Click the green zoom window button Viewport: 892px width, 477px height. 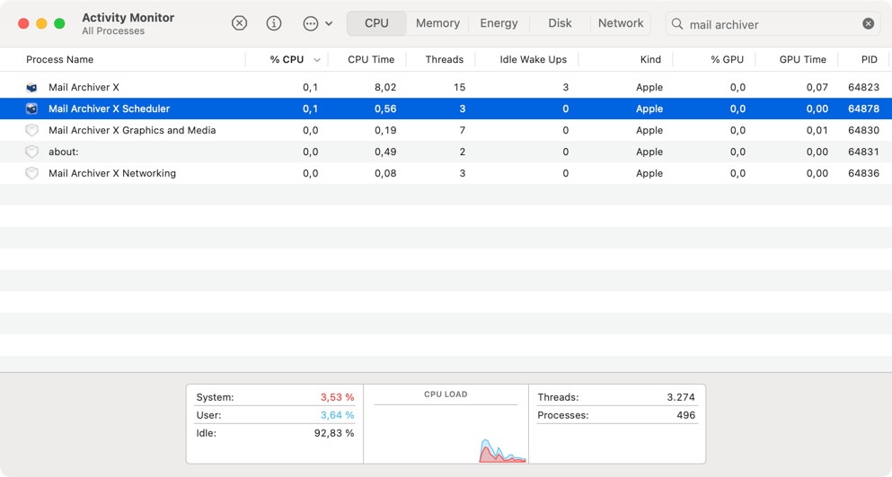[x=59, y=23]
